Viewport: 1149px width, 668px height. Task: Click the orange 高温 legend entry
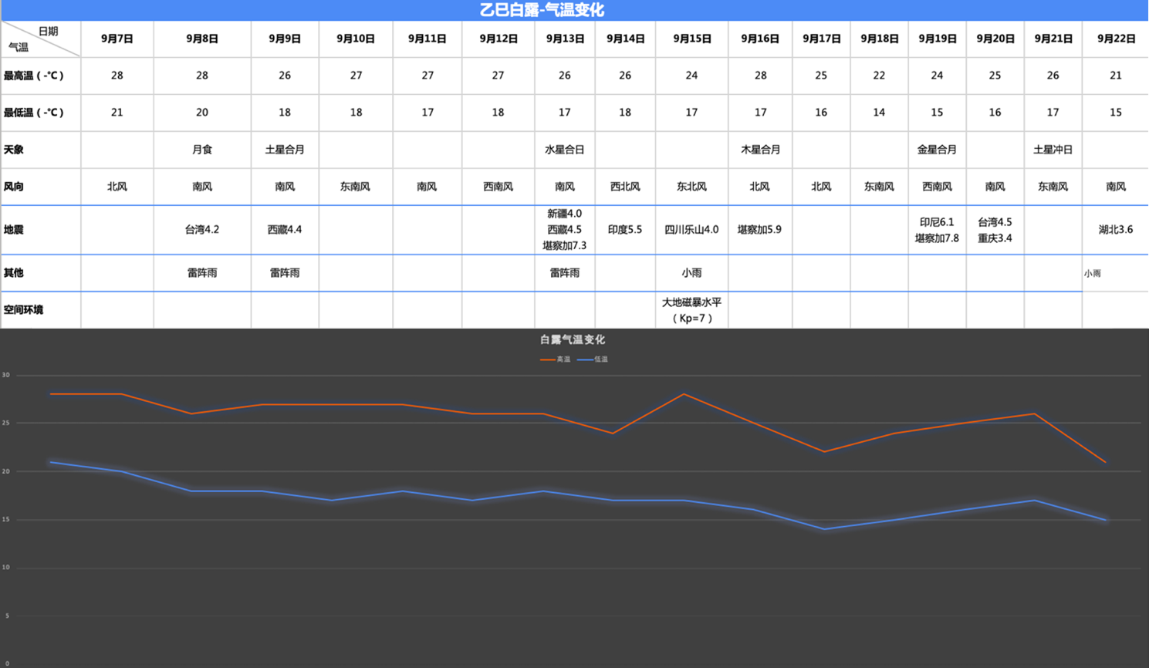(x=556, y=359)
